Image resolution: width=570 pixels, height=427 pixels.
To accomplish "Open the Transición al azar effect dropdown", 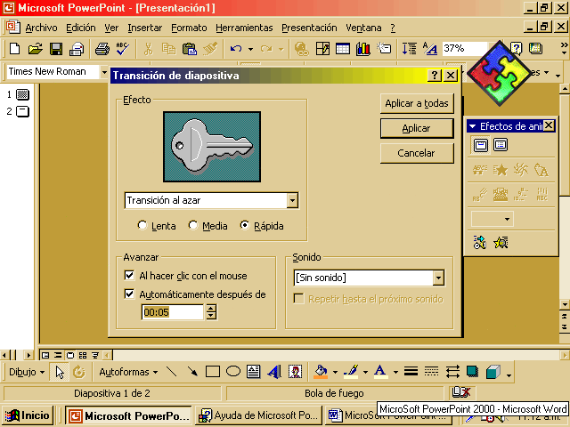I will click(x=292, y=200).
